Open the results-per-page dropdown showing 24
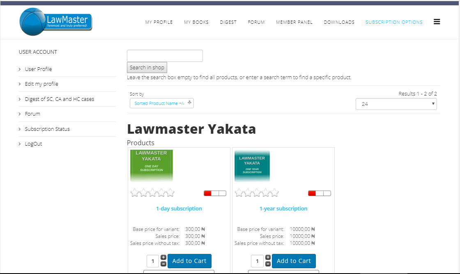The width and height of the screenshot is (460, 274). click(396, 104)
